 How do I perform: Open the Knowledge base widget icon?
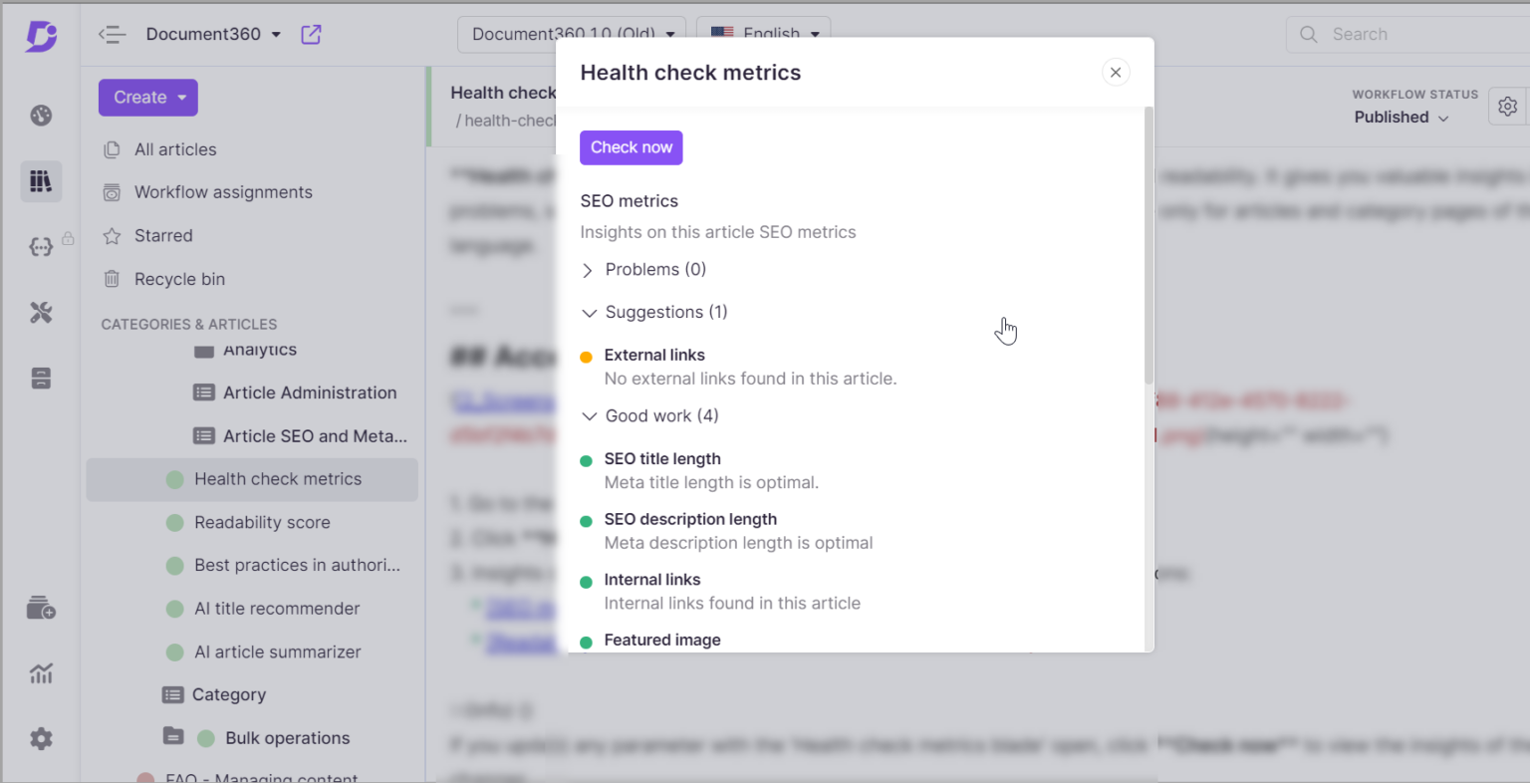(x=41, y=608)
